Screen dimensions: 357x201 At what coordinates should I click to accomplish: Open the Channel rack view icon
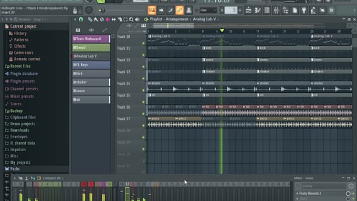click(267, 10)
